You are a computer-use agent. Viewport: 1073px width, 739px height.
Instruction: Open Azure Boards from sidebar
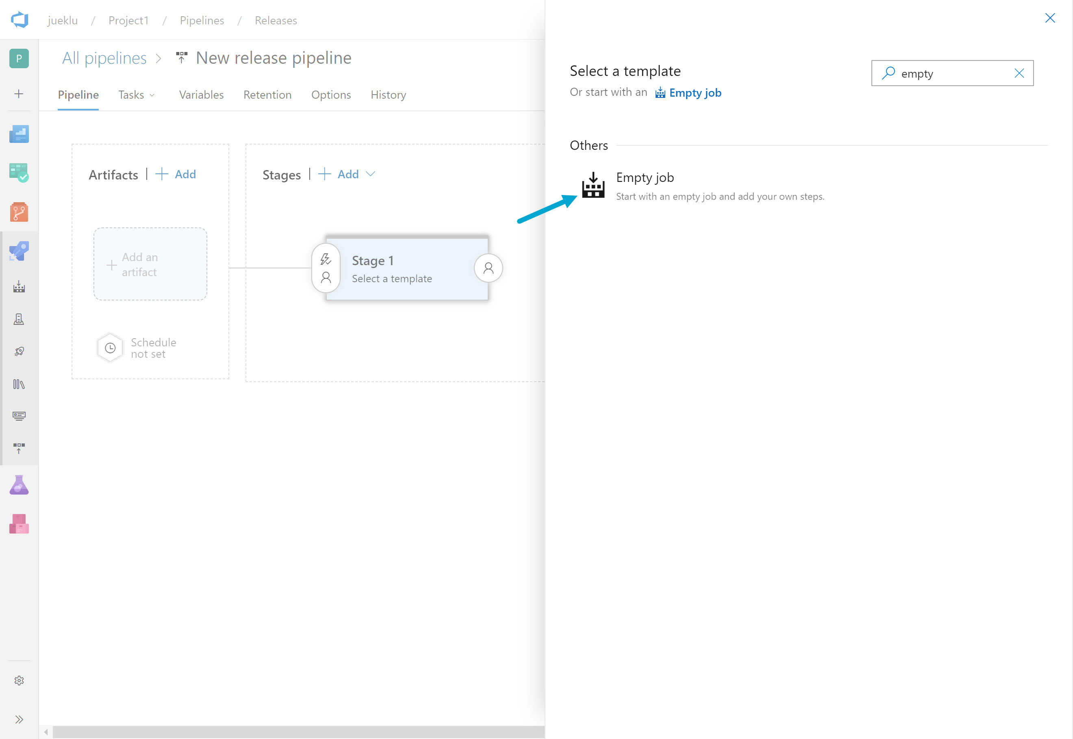coord(19,172)
